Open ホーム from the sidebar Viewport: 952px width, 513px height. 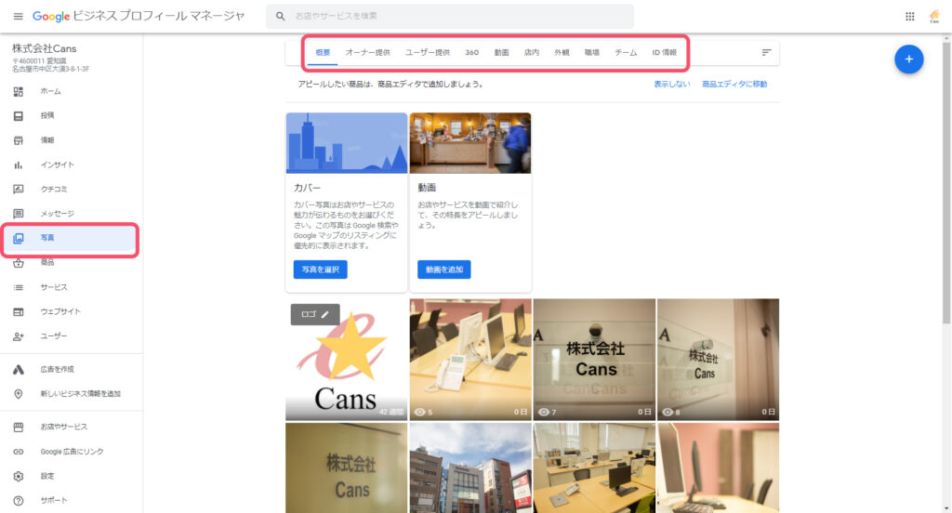pyautogui.click(x=50, y=91)
